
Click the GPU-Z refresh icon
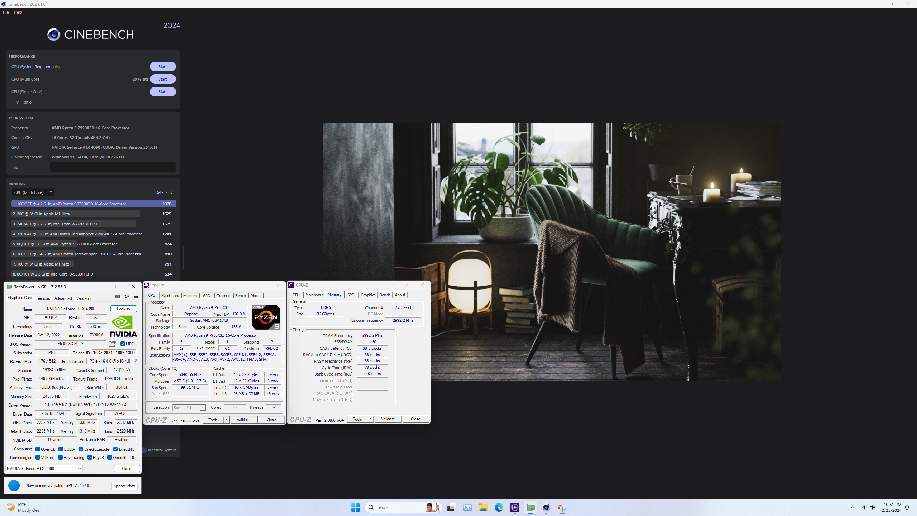tap(126, 296)
